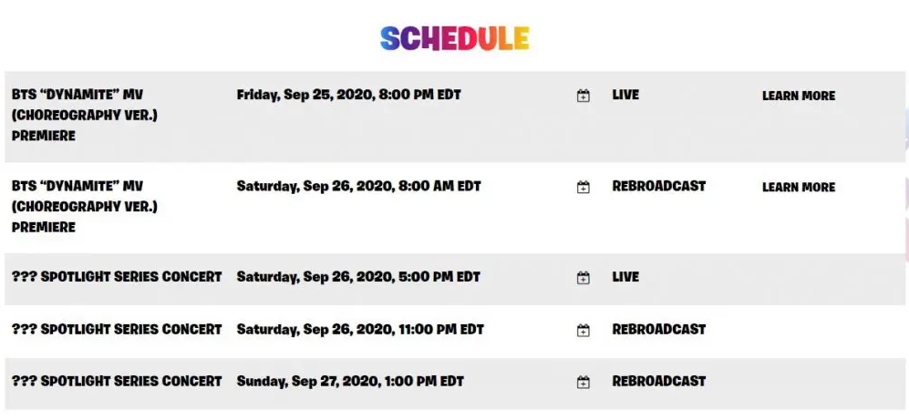Click REBROADCAST label in Saturday 11:00 PM row
This screenshot has width=909, height=420.
[x=658, y=329]
